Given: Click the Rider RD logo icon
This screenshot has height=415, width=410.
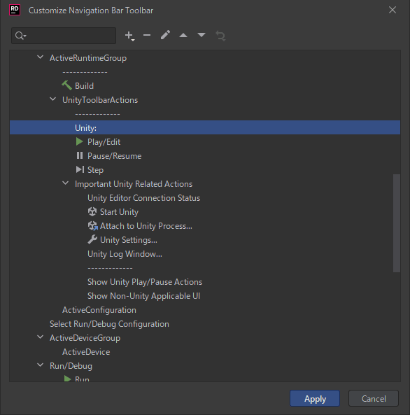Looking at the screenshot, I should pos(15,10).
